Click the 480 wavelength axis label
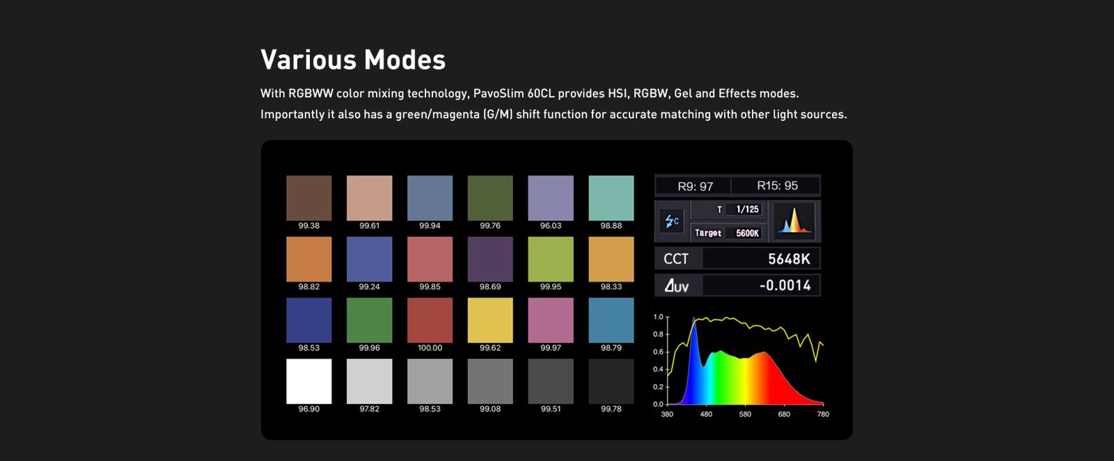Image resolution: width=1114 pixels, height=461 pixels. coord(706,414)
